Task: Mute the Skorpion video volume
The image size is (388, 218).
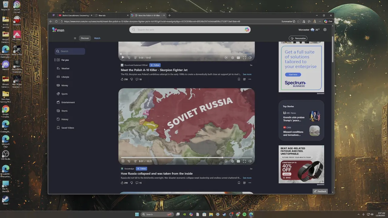Action: tap(250, 58)
